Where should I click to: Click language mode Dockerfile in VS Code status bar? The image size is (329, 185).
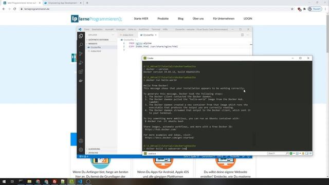(x=234, y=156)
